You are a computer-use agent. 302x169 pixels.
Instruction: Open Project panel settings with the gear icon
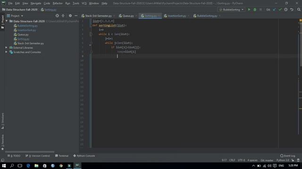point(70,15)
